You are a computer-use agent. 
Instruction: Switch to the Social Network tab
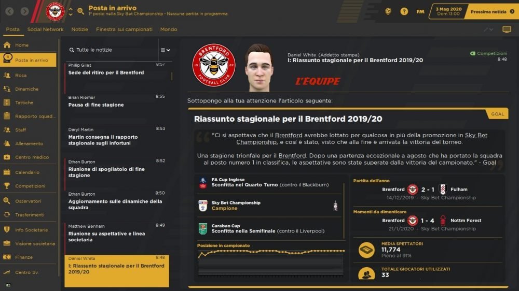(x=45, y=30)
